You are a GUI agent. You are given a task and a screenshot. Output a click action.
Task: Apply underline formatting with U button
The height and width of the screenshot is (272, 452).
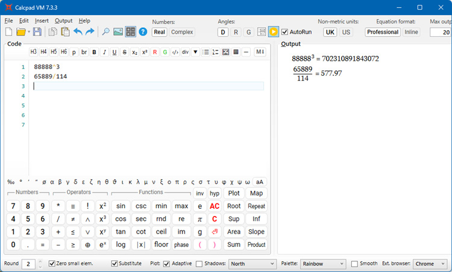(x=115, y=52)
